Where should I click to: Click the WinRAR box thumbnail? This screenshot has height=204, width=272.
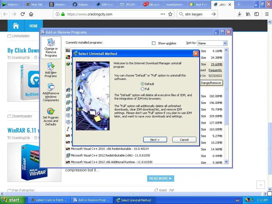(34, 162)
